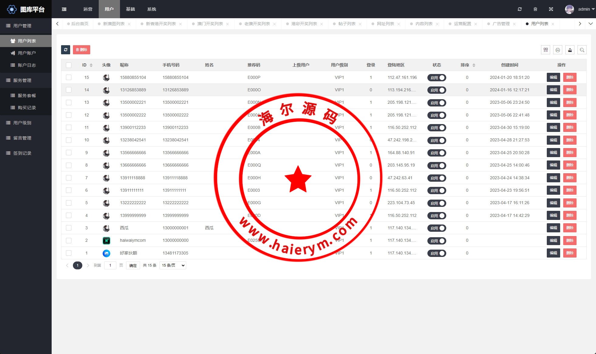Open the 15 条/页 page size dropdown
Viewport: 596px width, 354px height.
[173, 265]
